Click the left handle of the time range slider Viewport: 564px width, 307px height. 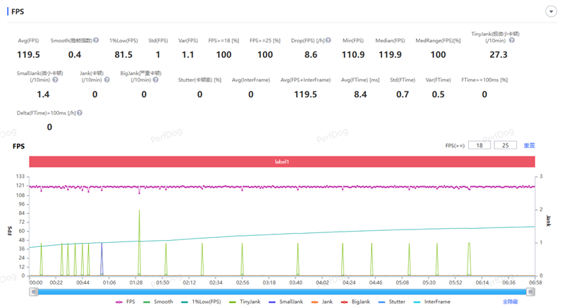[32, 291]
